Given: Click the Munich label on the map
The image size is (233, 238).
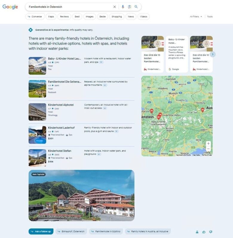Looking at the screenshot, I should [173, 93].
